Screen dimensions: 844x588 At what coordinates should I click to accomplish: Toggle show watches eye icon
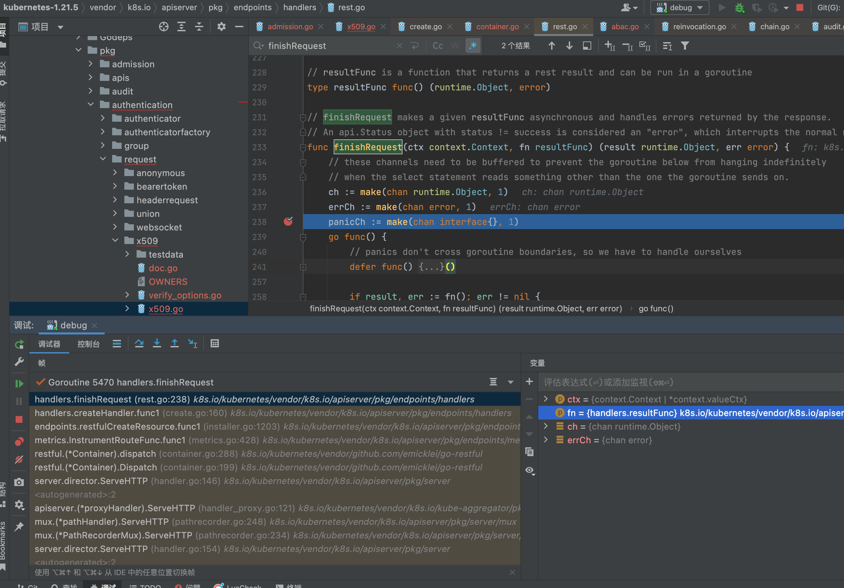pos(529,470)
